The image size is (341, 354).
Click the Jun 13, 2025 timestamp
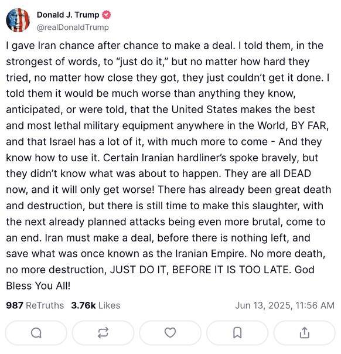(x=285, y=305)
